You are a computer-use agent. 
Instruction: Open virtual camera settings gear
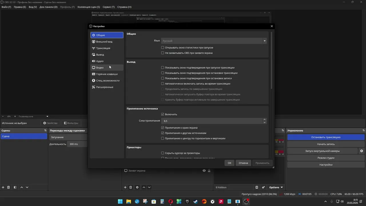click(x=361, y=151)
